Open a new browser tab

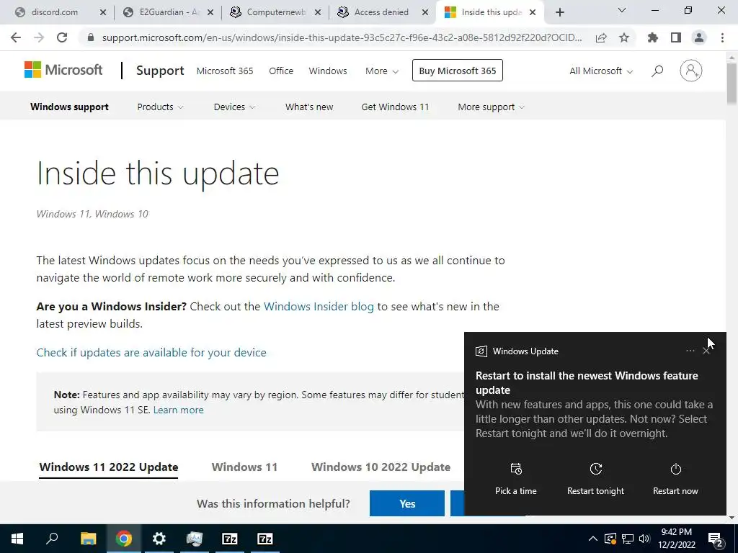coord(559,12)
